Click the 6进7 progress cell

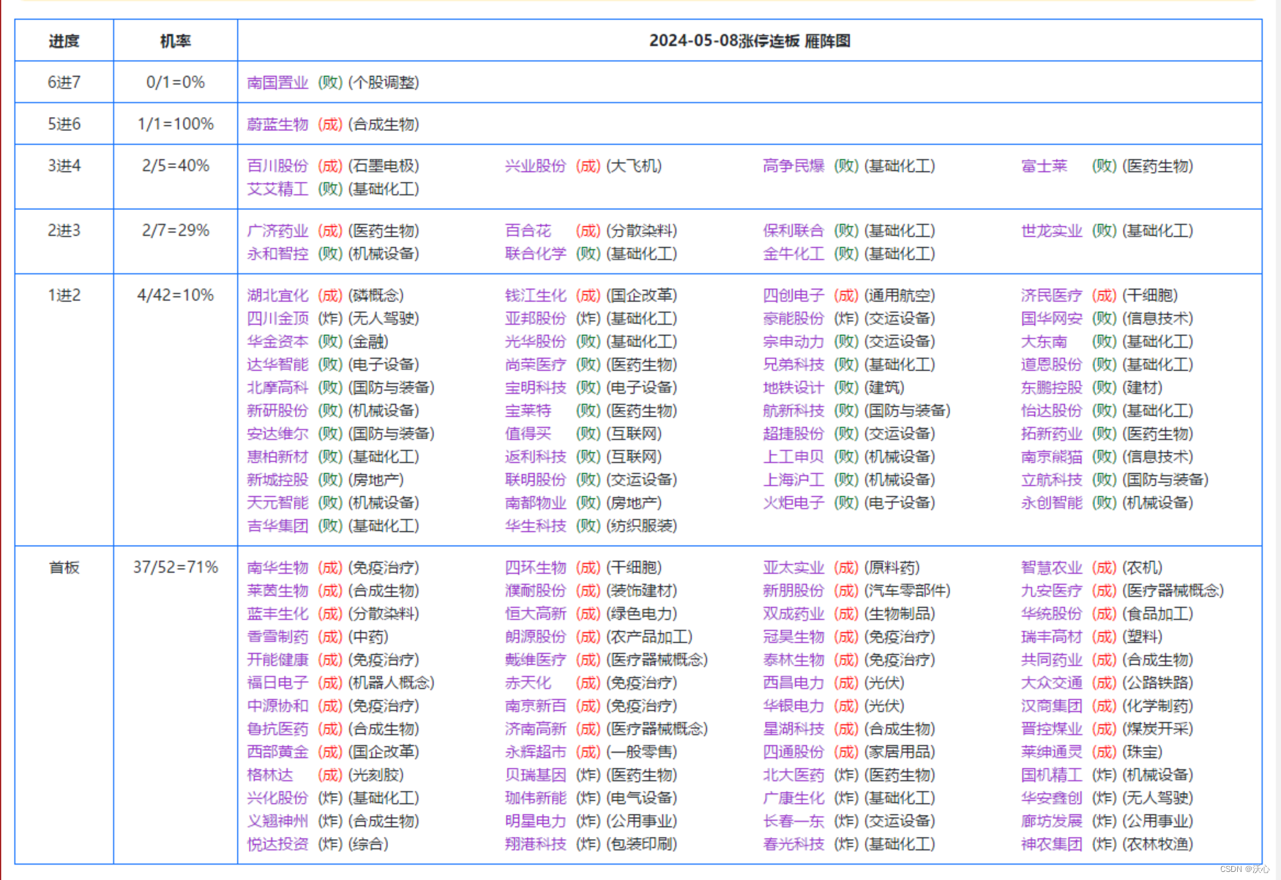64,83
